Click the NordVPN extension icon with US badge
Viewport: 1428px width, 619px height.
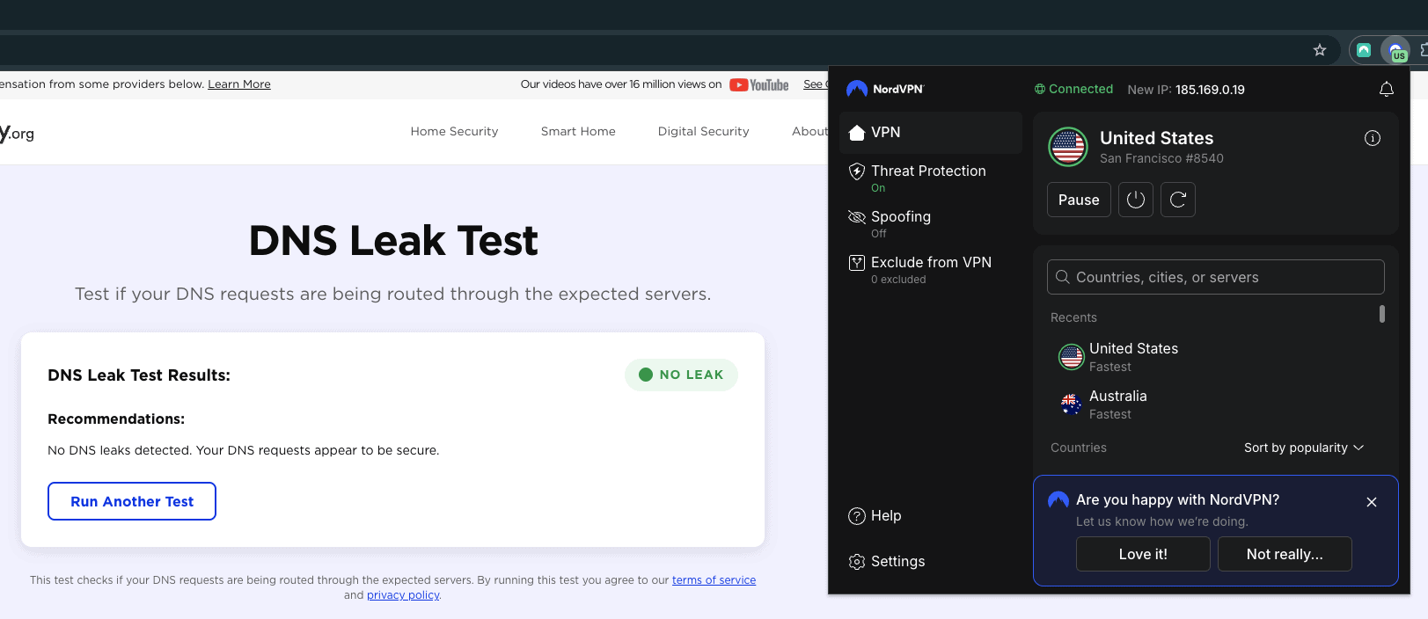click(1396, 51)
